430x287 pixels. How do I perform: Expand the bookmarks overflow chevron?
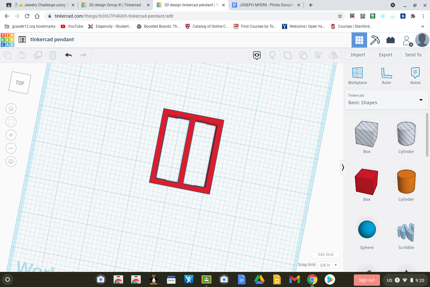(422, 26)
